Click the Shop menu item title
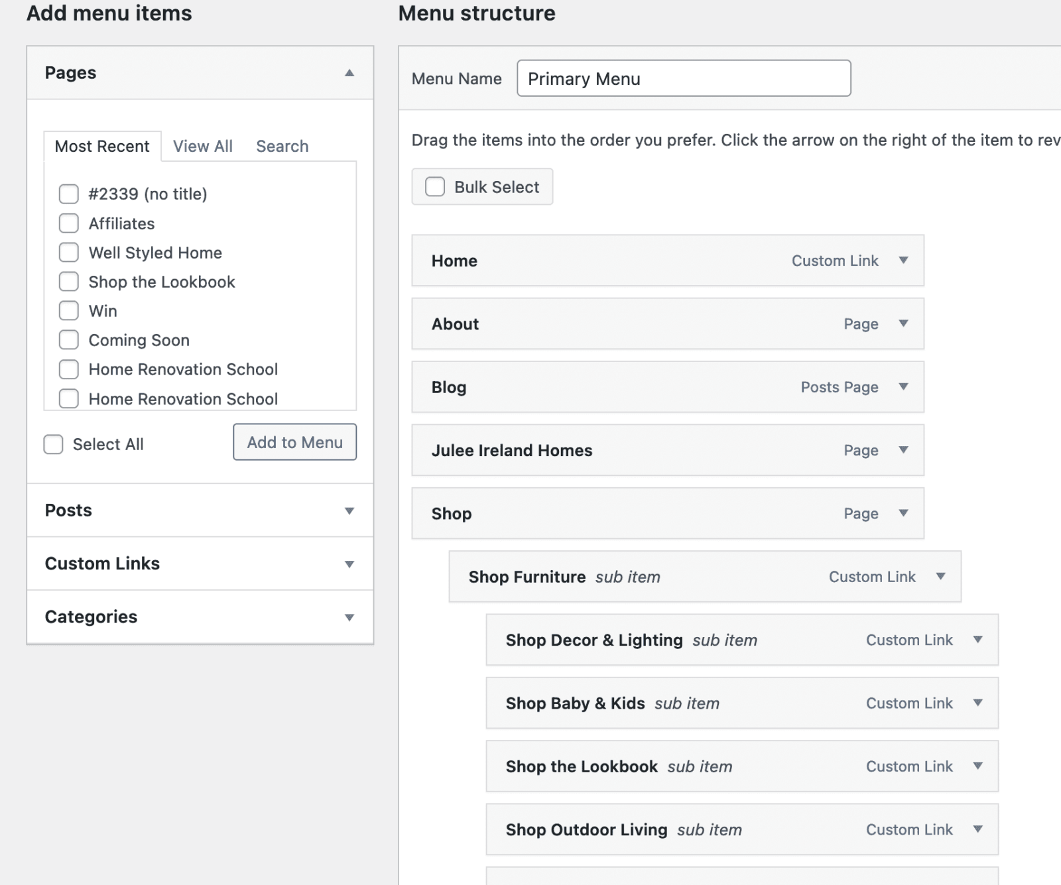 coord(452,514)
